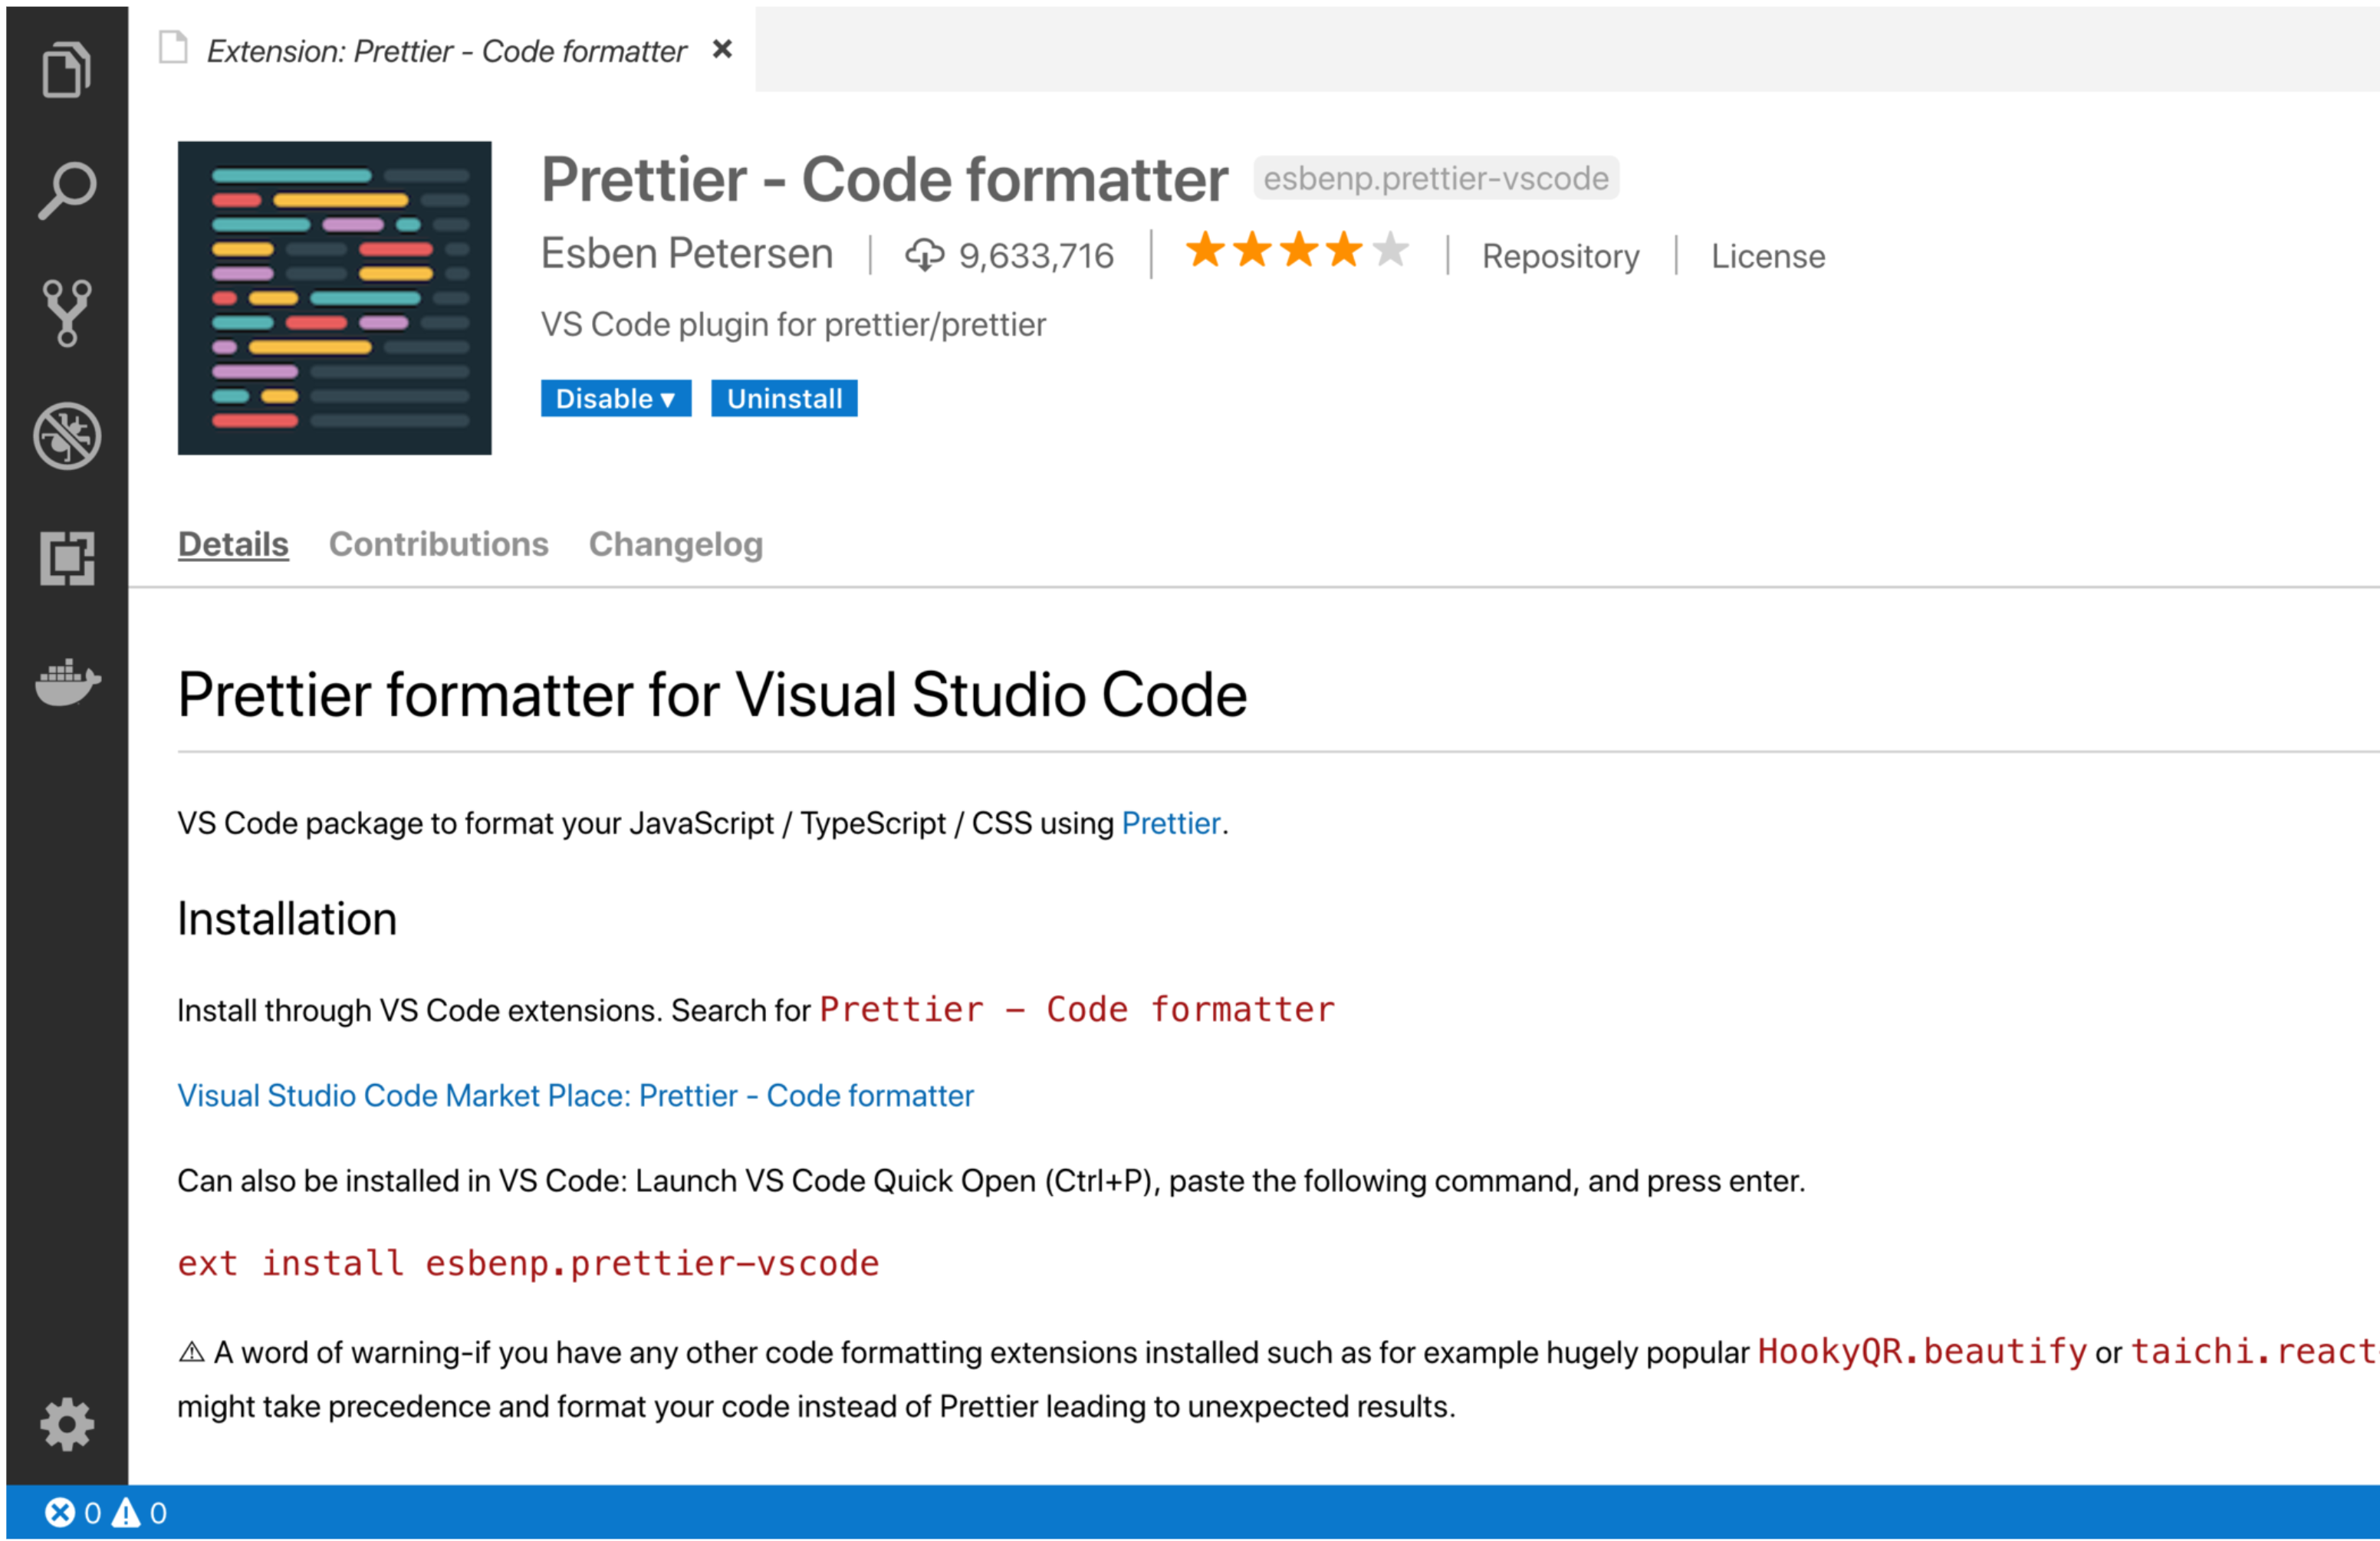Uninstall the Prettier extension
Image resolution: width=2380 pixels, height=1541 pixels.
coord(784,398)
